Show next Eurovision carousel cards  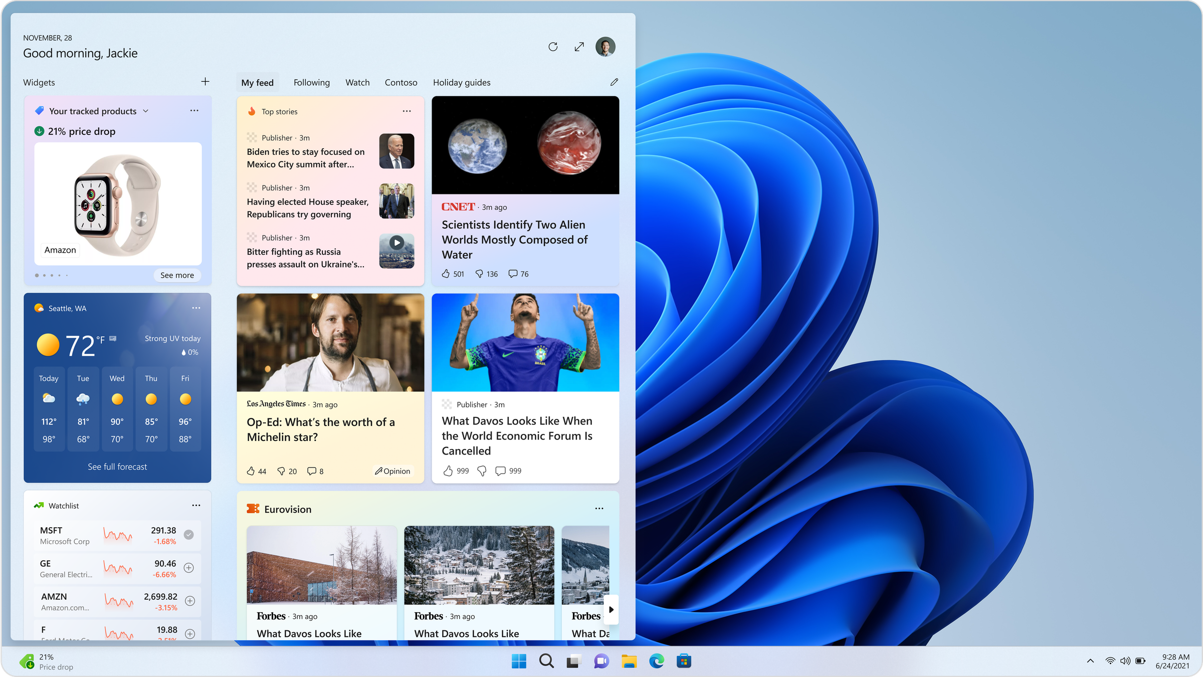611,610
